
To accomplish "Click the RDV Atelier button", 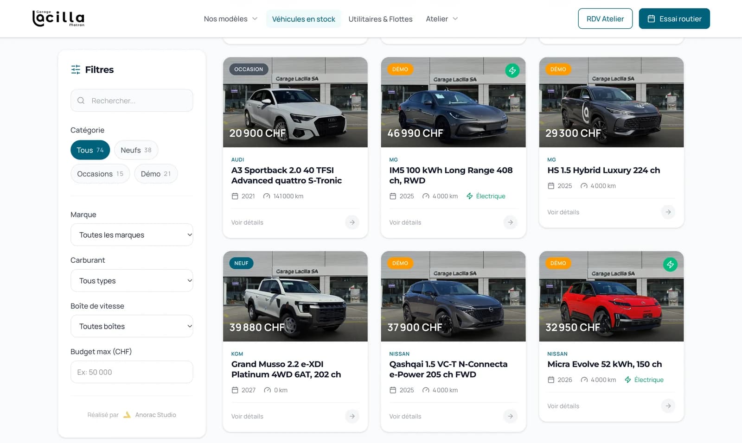I will pos(605,19).
